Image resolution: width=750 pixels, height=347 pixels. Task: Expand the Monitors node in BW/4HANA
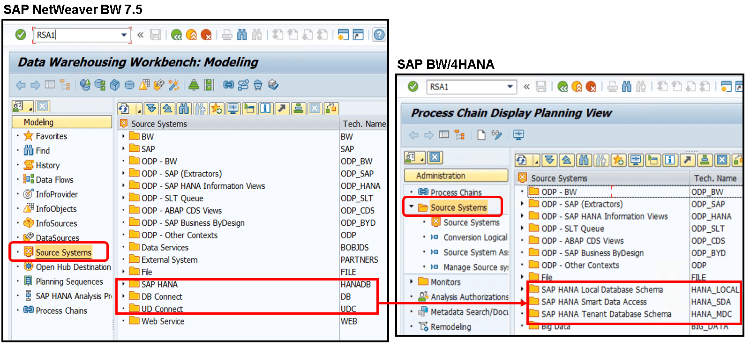412,282
